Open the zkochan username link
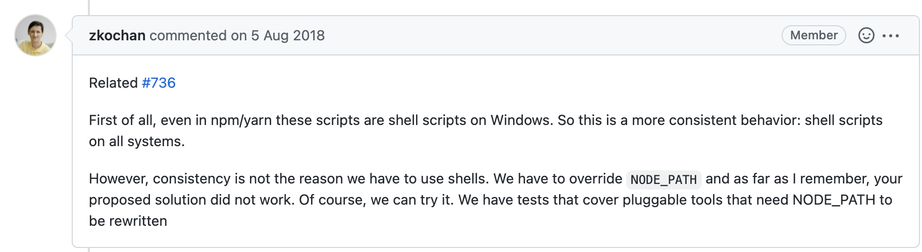This screenshot has width=922, height=252. tap(117, 35)
